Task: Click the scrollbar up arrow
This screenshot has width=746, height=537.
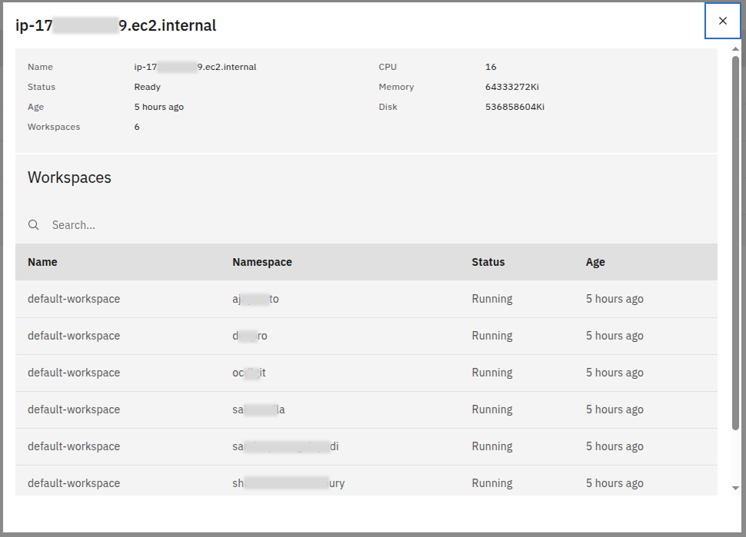Action: point(735,58)
